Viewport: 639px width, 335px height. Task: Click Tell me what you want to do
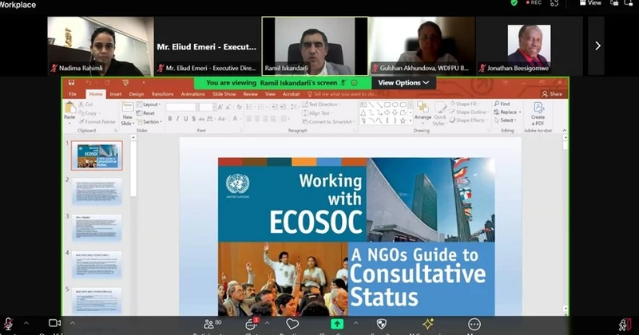tap(343, 94)
